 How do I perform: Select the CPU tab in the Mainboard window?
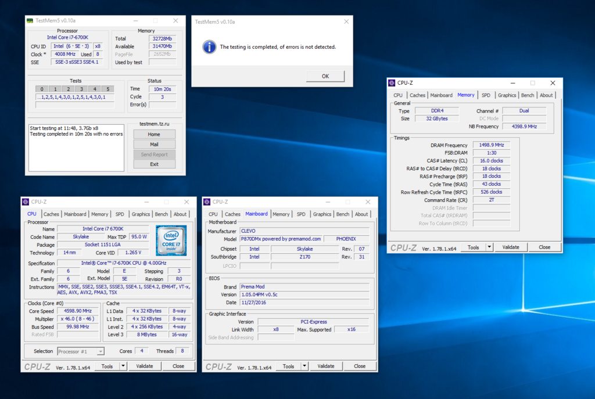213,214
